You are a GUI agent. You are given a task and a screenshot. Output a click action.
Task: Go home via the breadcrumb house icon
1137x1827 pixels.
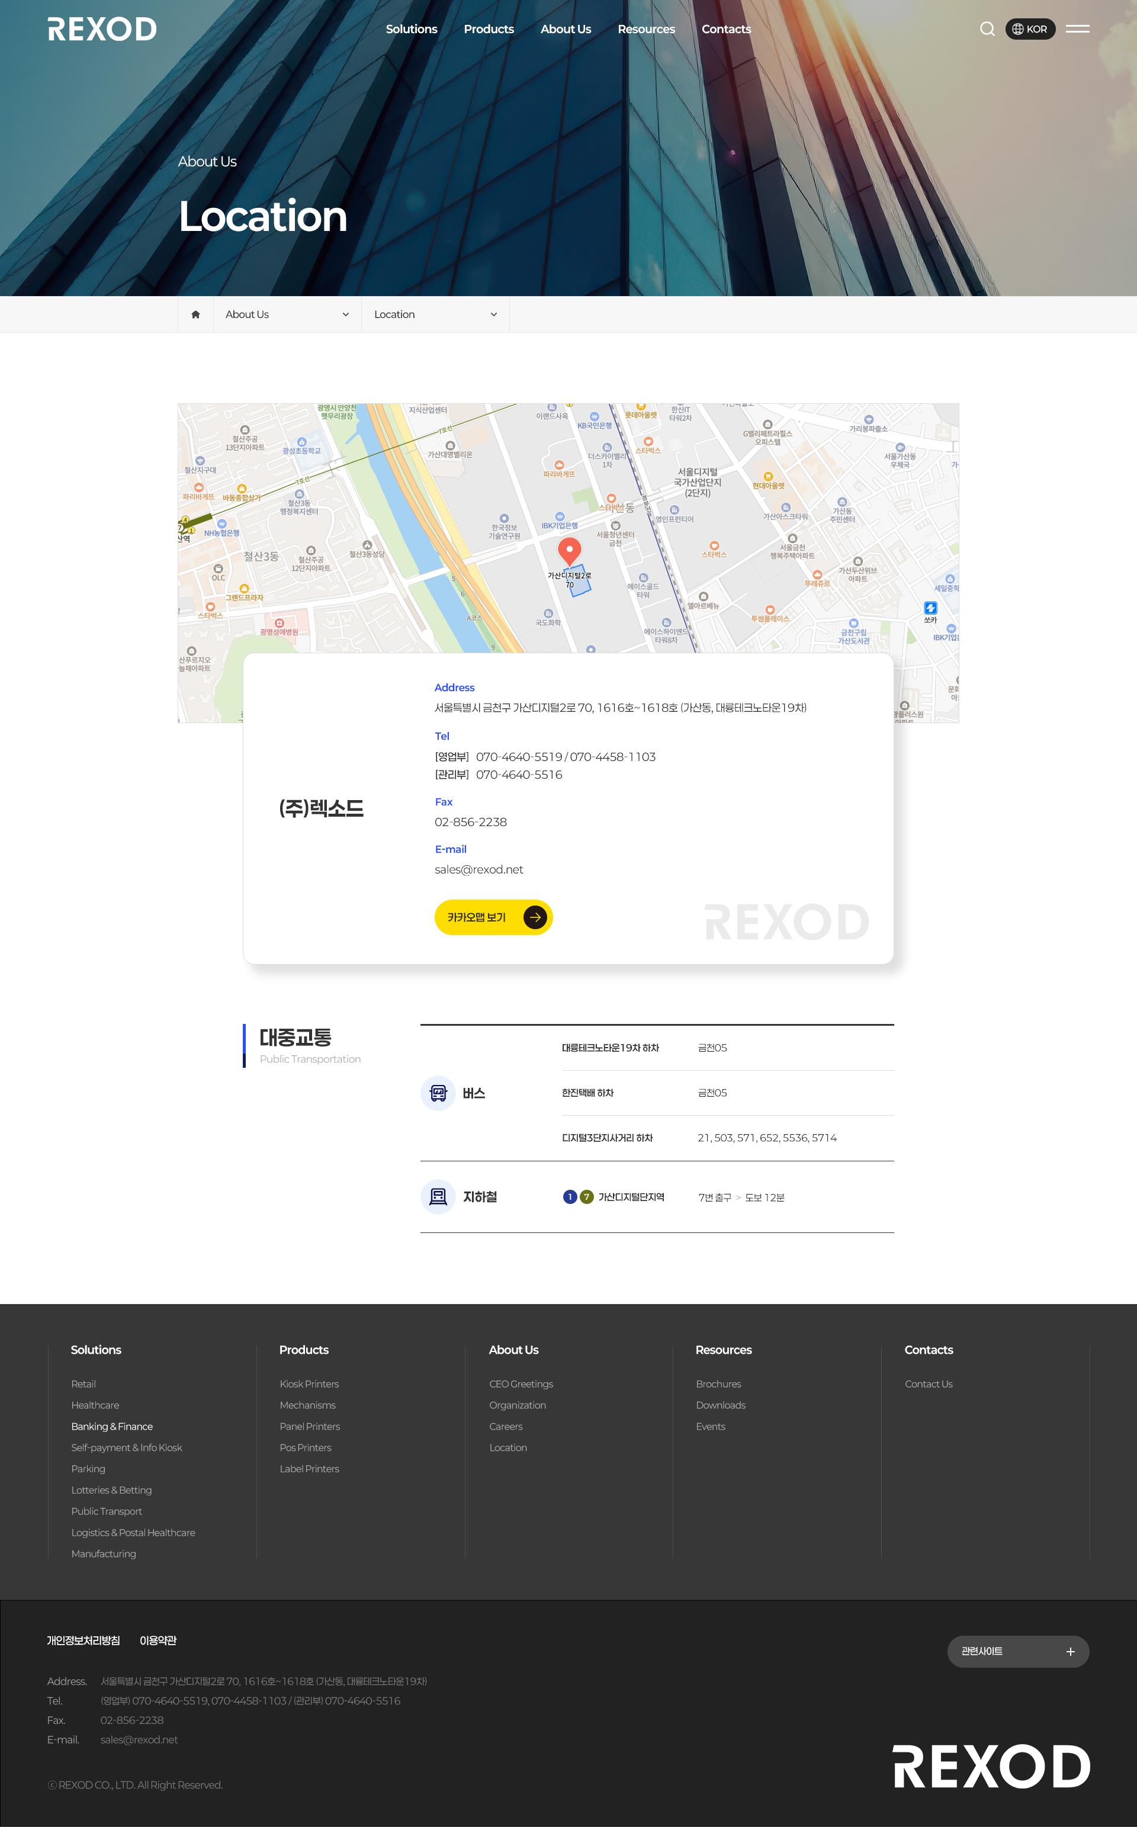point(195,314)
